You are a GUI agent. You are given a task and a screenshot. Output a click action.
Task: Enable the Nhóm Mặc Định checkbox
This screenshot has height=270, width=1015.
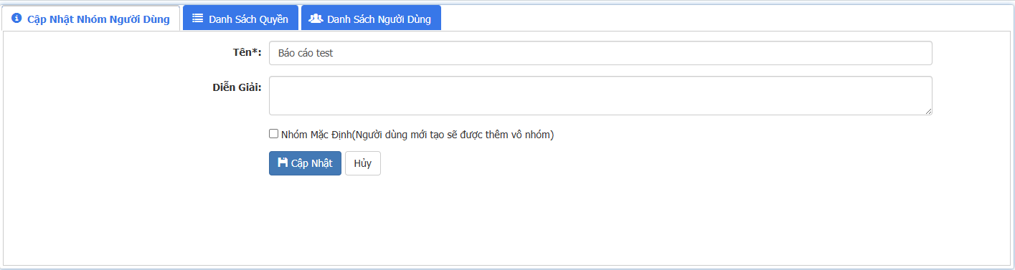click(x=273, y=133)
